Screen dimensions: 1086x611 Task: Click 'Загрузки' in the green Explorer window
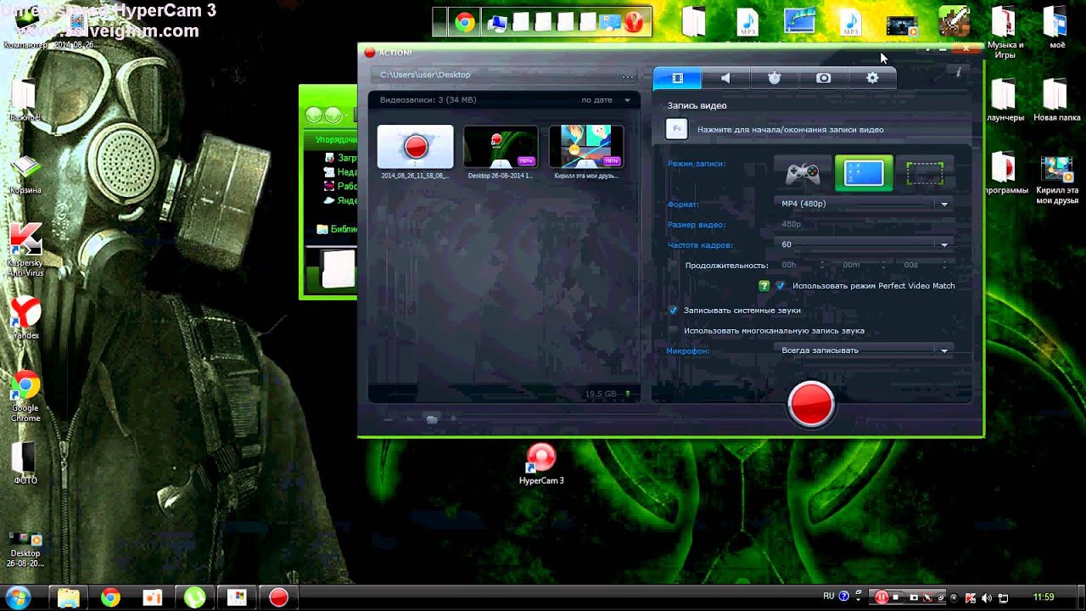[341, 158]
